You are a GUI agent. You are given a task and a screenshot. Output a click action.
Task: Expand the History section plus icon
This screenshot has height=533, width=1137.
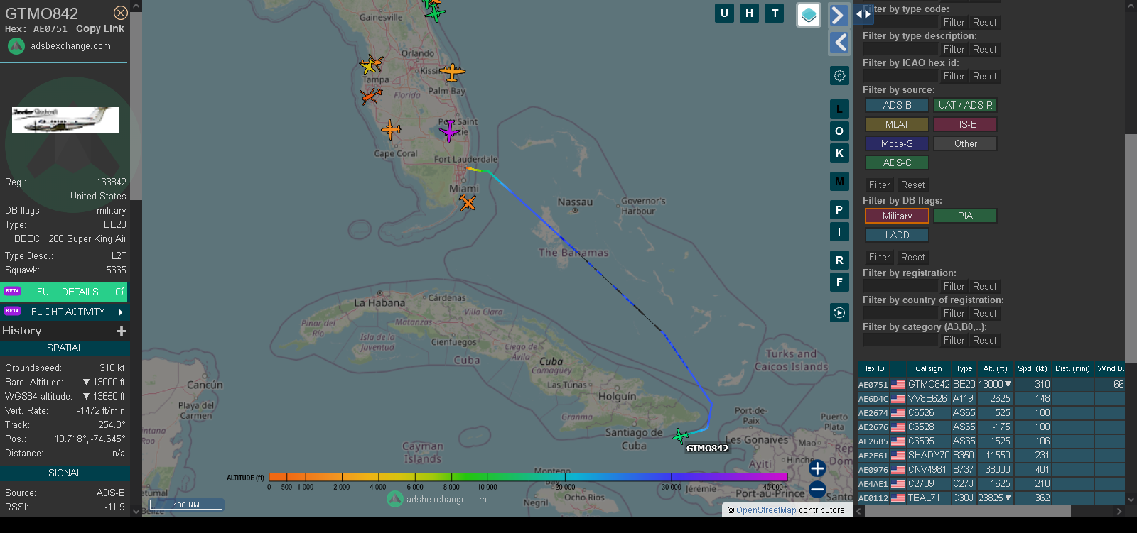click(122, 331)
